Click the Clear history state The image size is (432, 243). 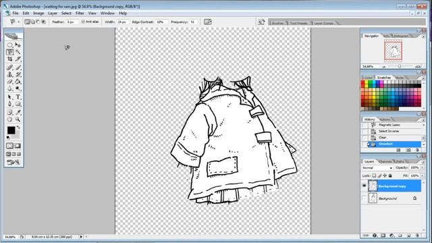click(x=394, y=138)
